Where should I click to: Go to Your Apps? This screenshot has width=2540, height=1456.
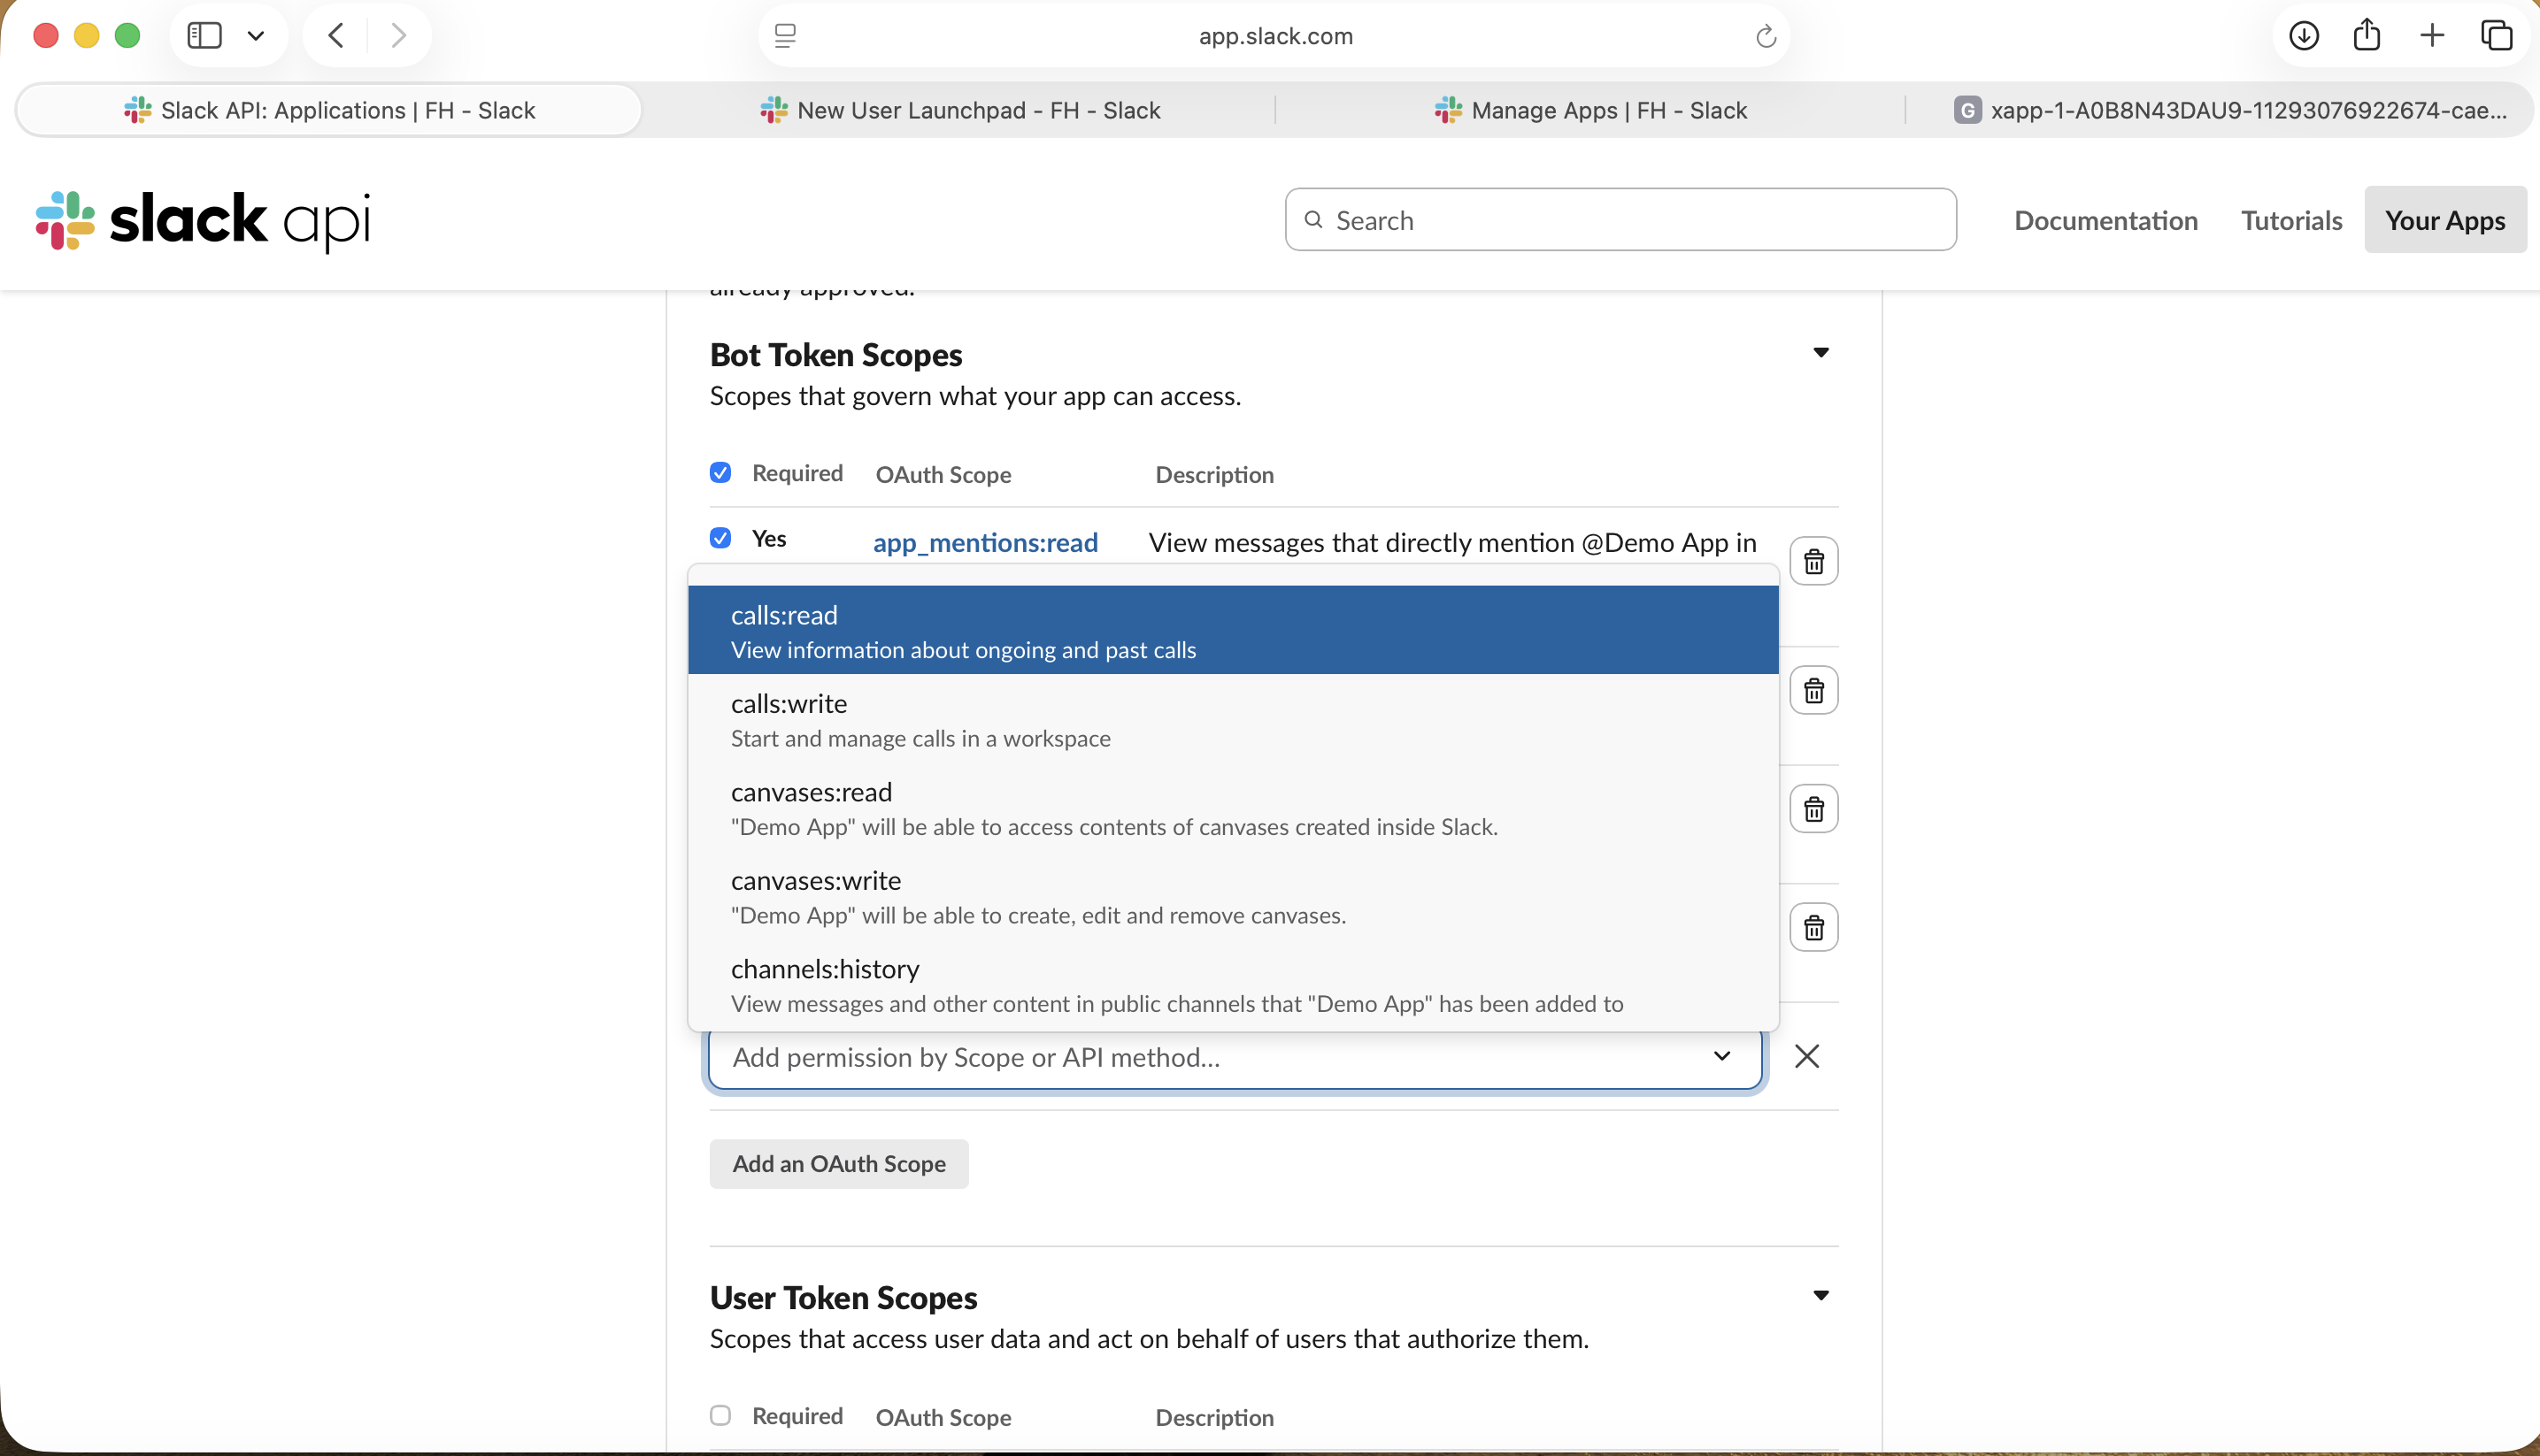pos(2445,220)
